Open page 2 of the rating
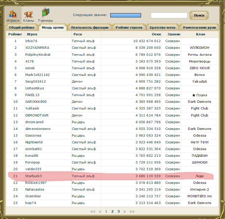 [113, 212]
